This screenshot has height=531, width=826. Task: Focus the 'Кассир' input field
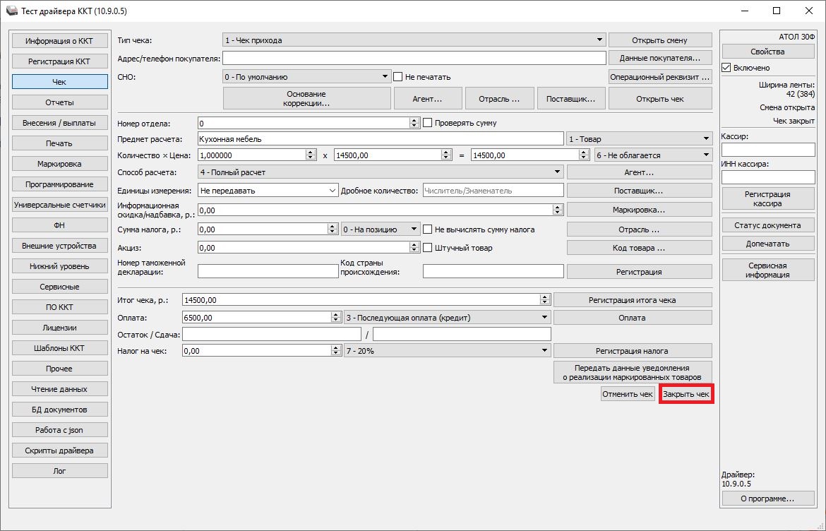point(768,150)
